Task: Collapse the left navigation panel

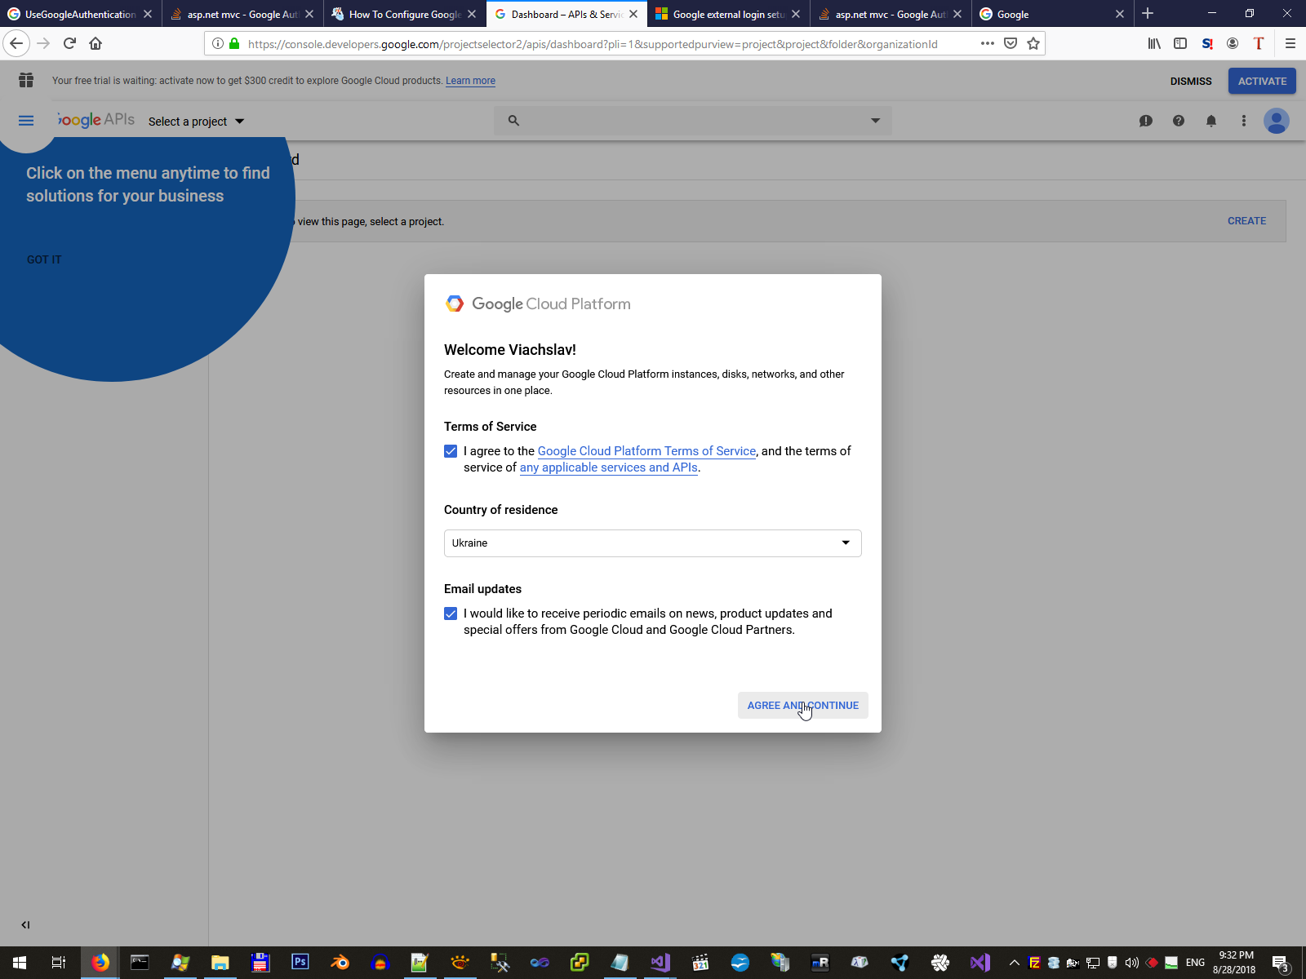Action: click(x=25, y=924)
